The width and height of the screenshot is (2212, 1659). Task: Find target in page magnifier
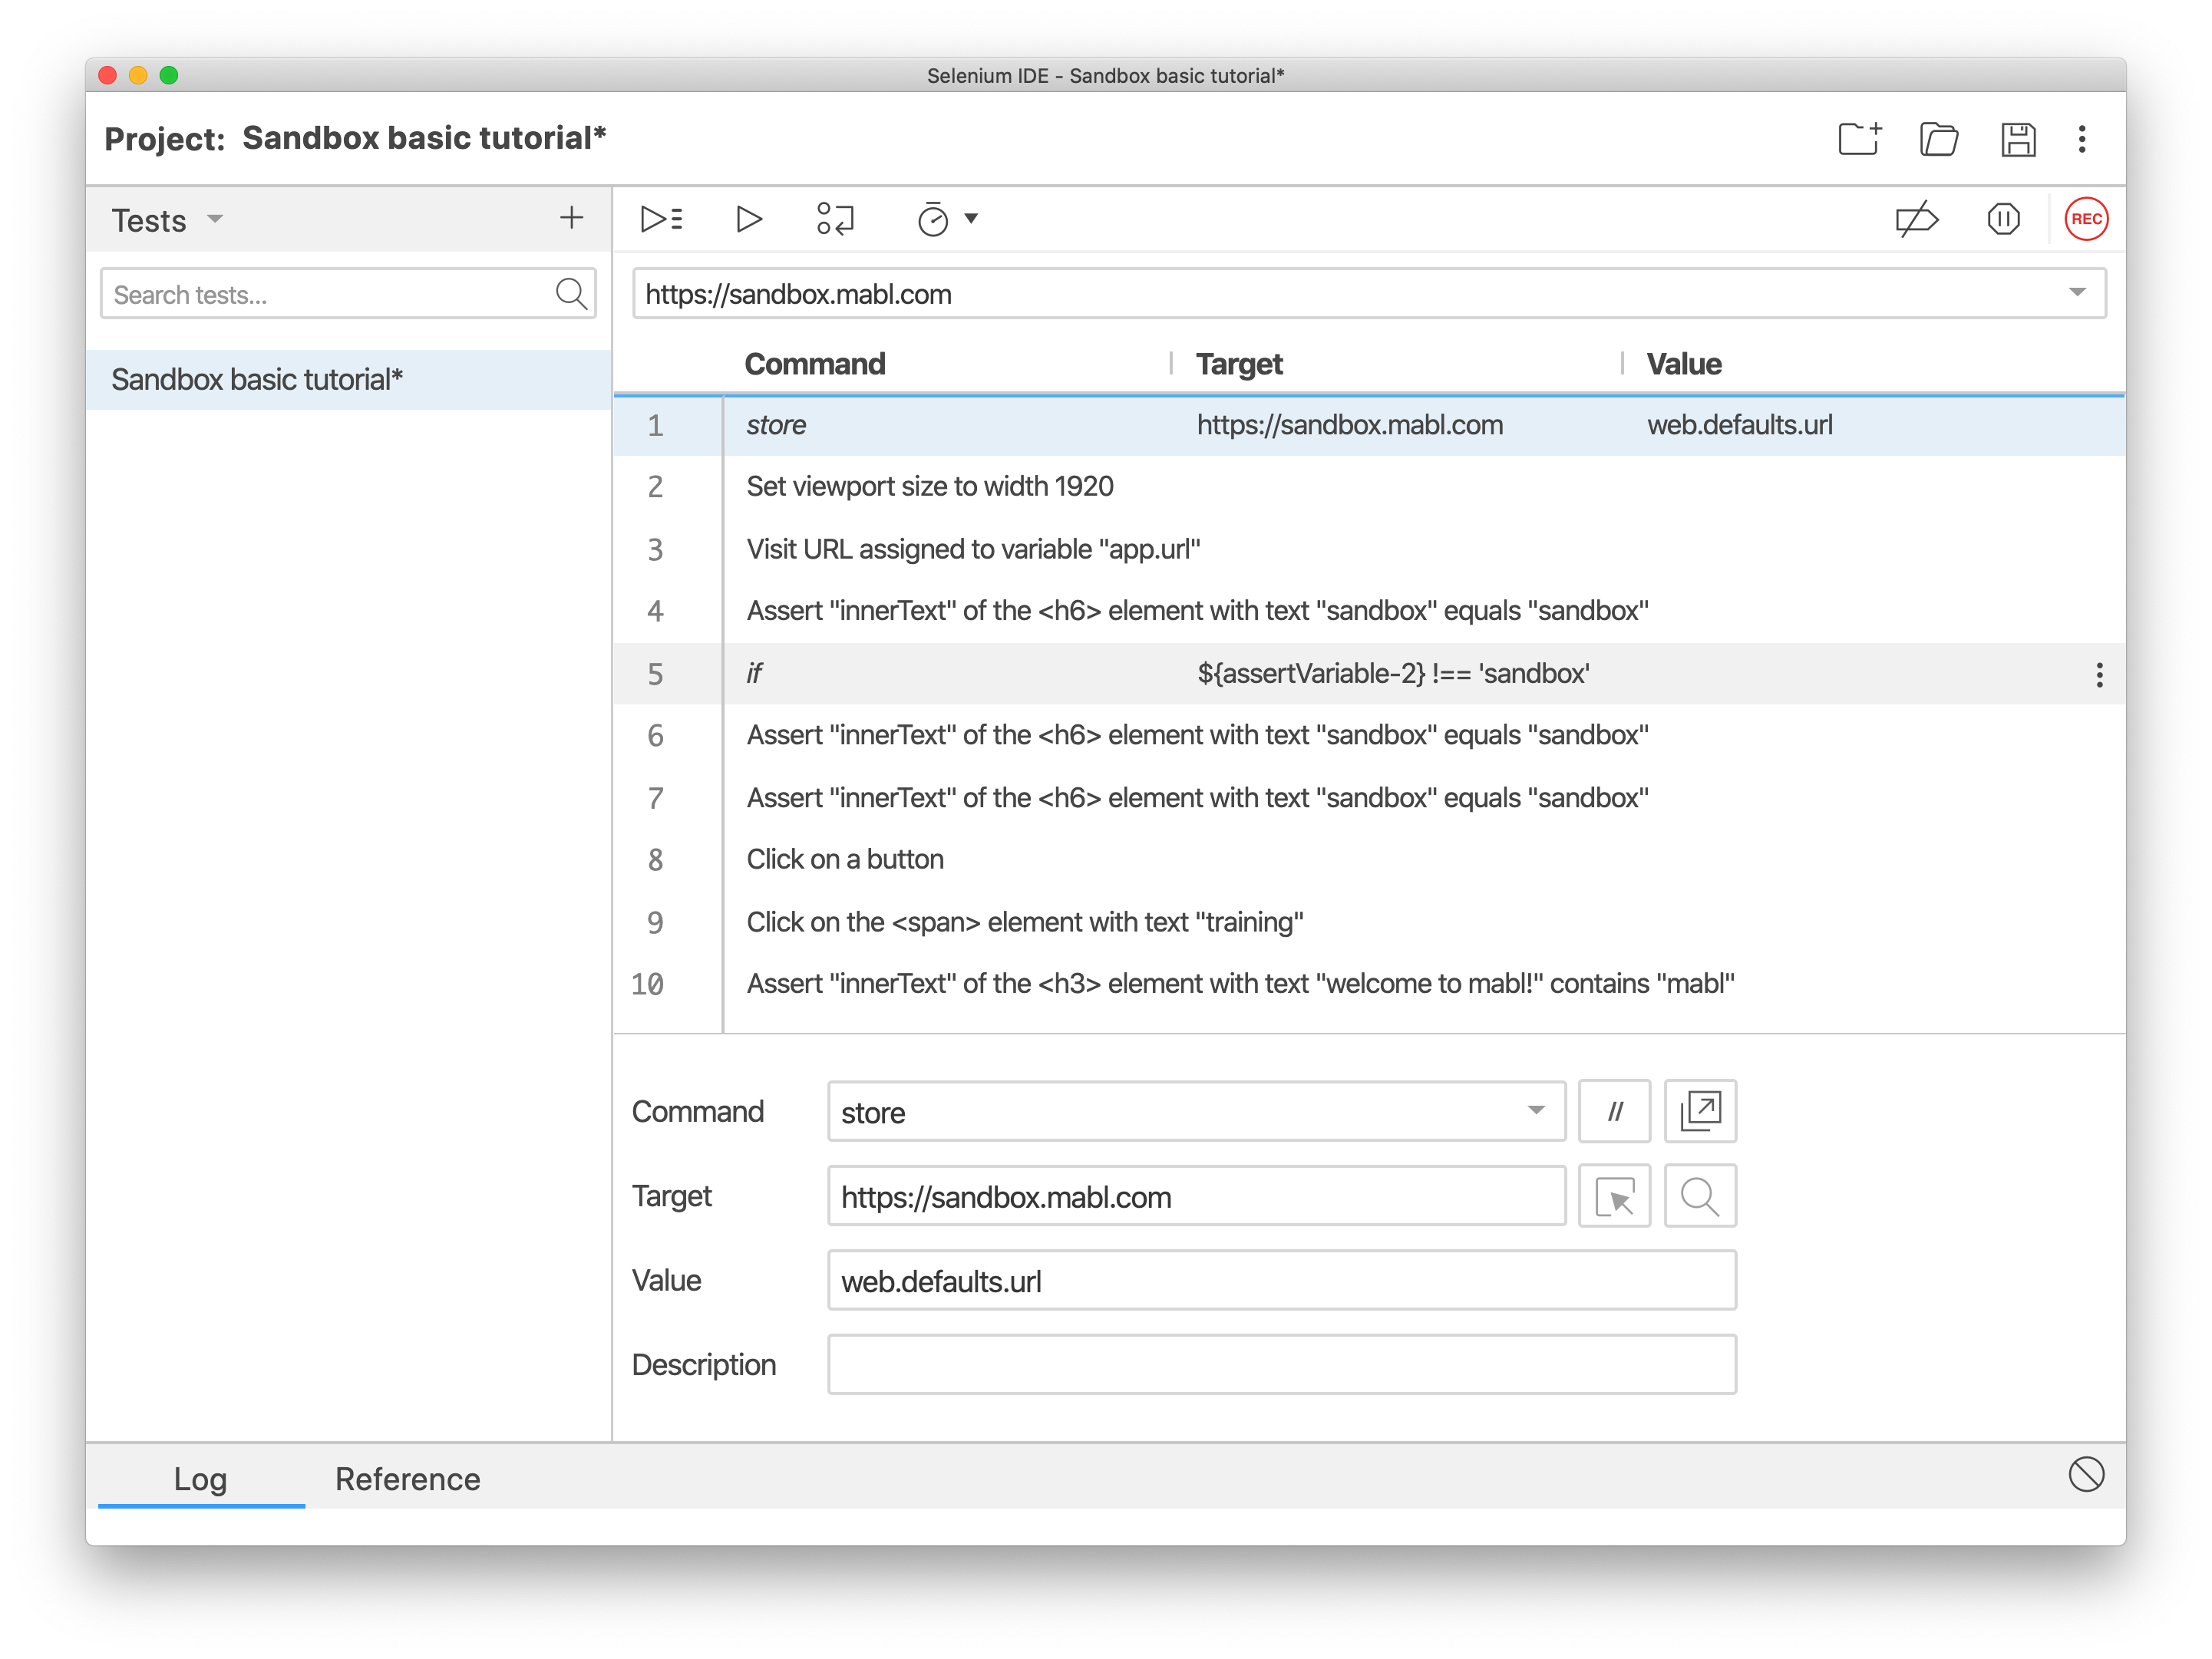1699,1195
